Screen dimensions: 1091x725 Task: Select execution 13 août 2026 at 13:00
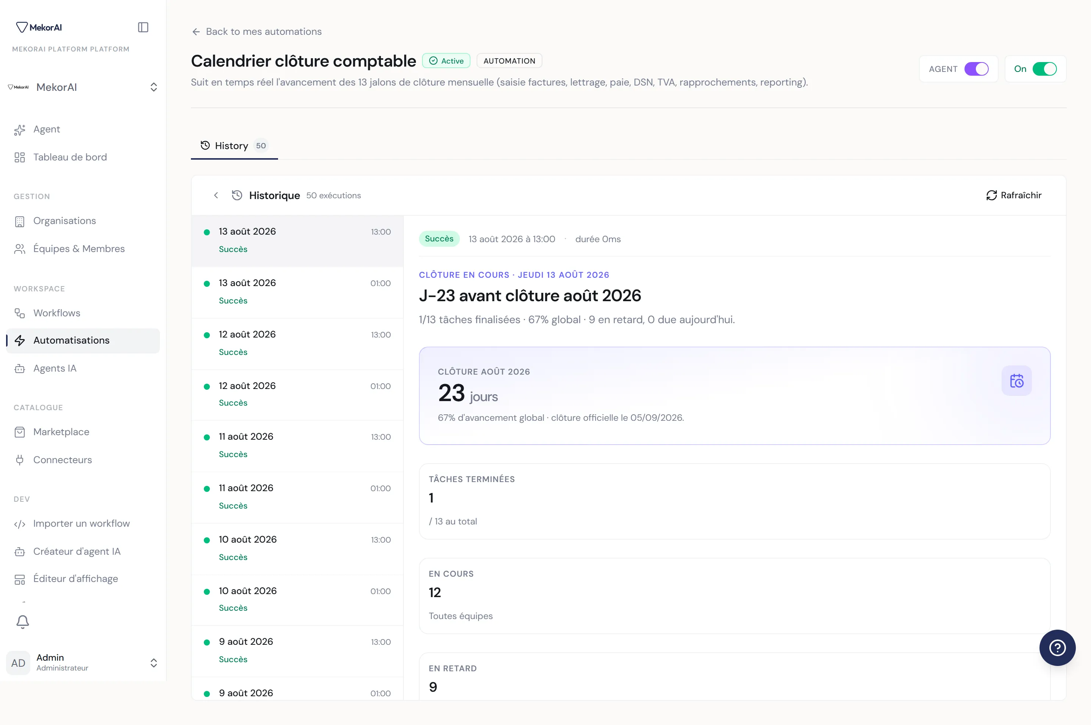(x=297, y=240)
